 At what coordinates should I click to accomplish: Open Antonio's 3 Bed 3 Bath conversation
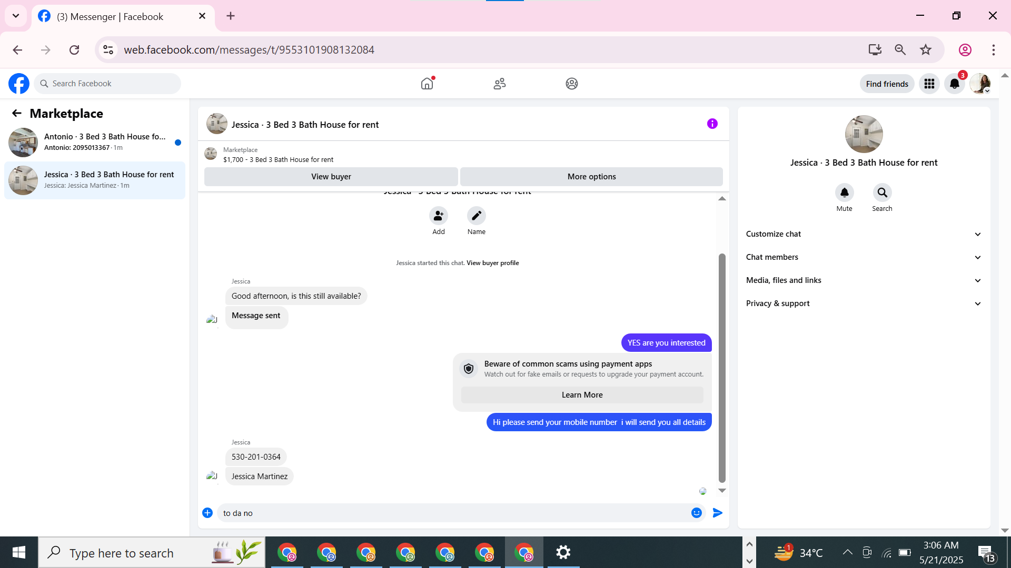pos(95,142)
